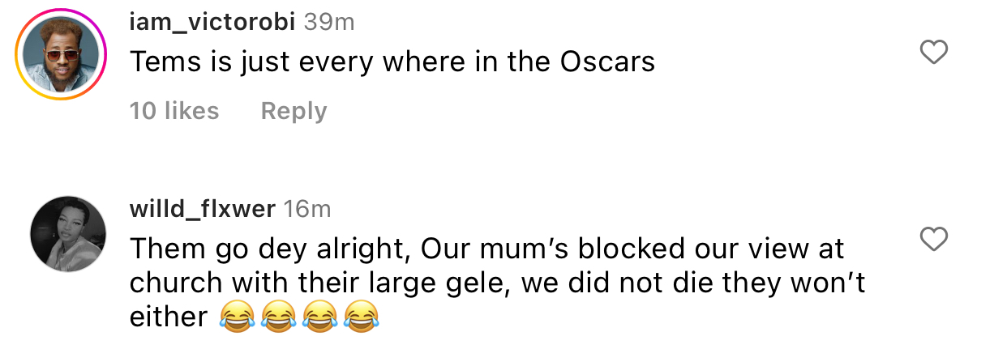Click the word "Oscars" in the first comment

(x=607, y=62)
